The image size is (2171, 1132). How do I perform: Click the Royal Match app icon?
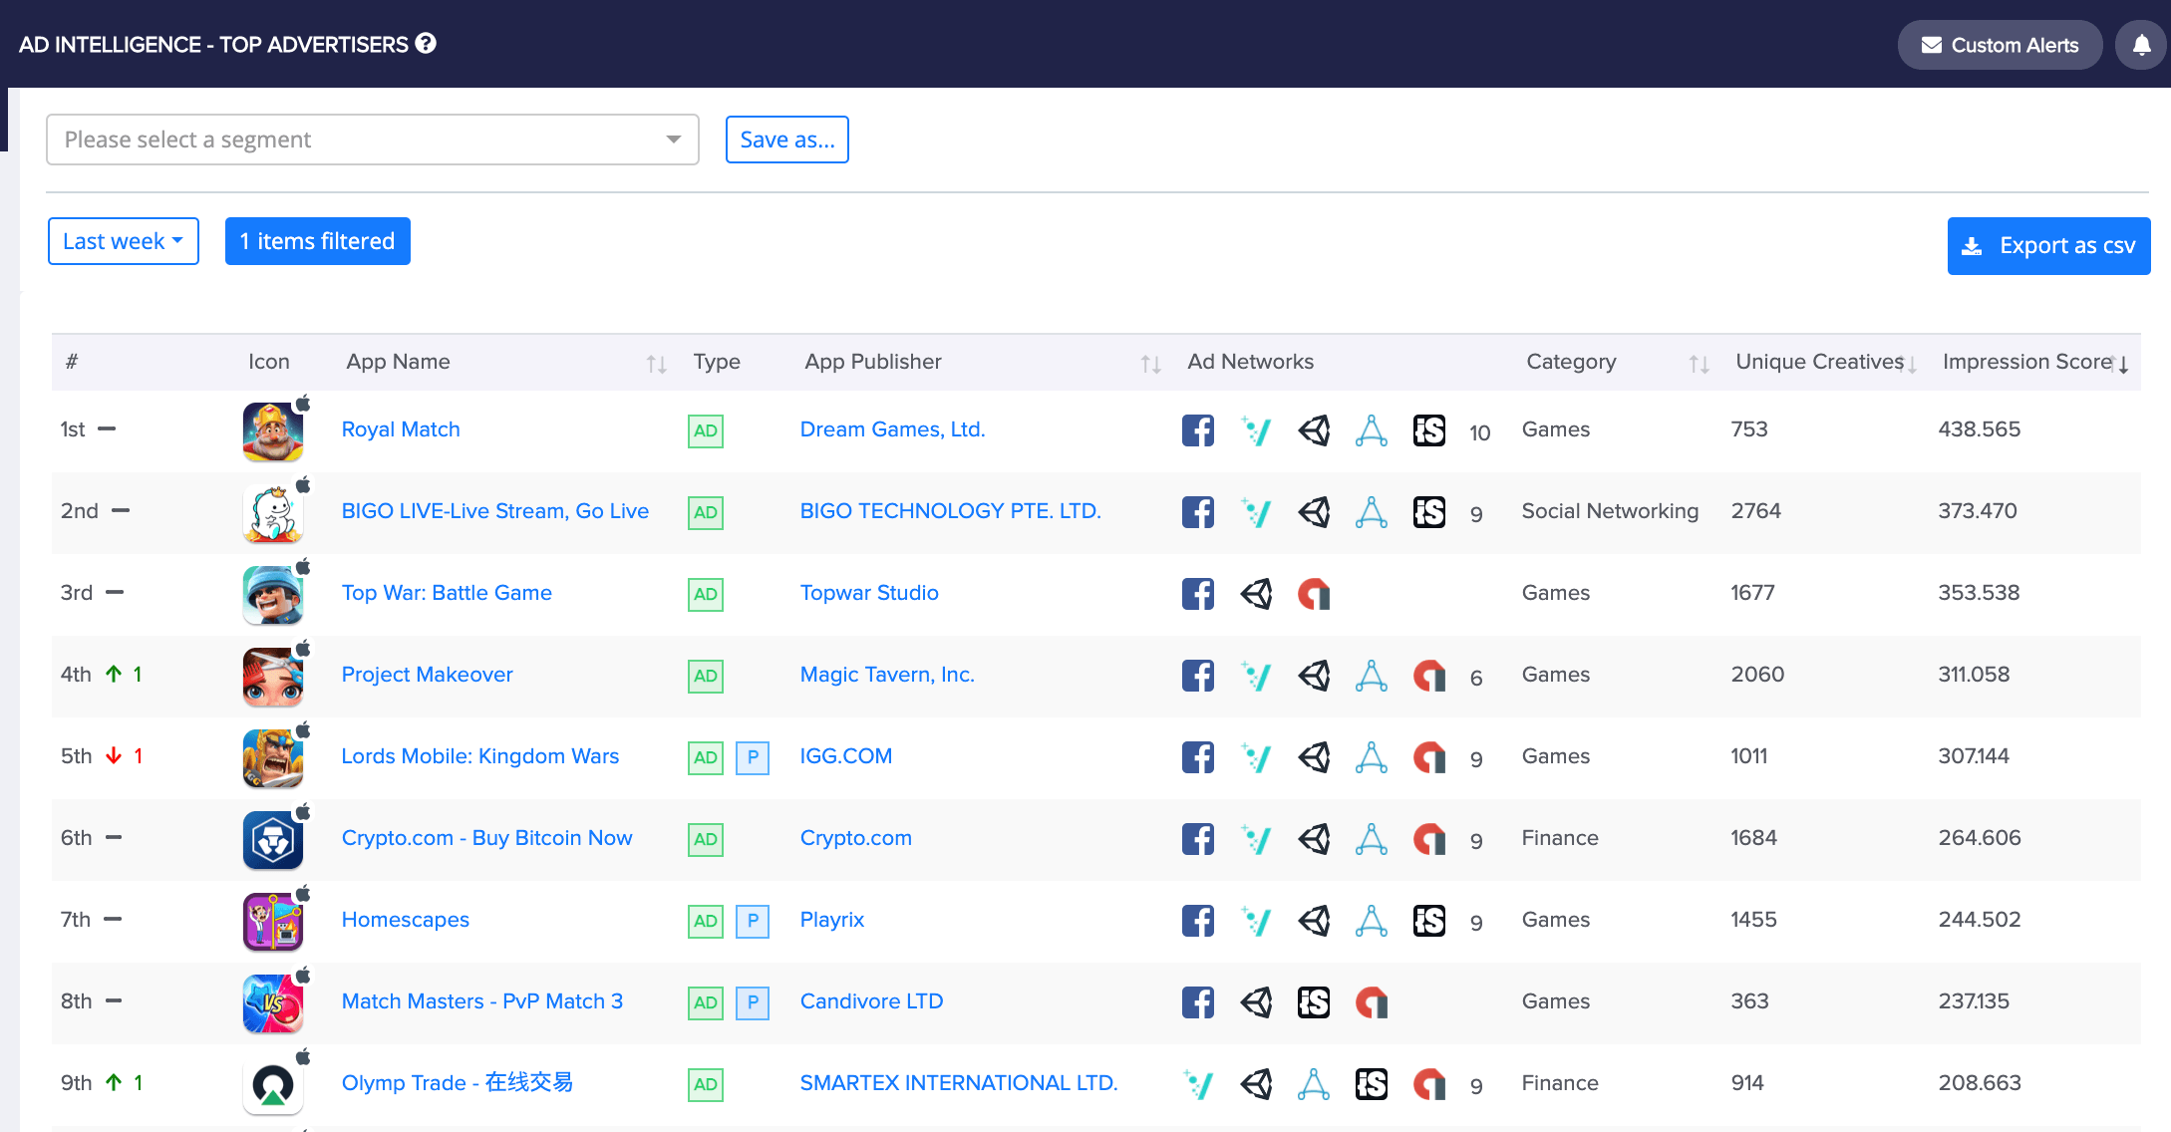click(x=273, y=430)
